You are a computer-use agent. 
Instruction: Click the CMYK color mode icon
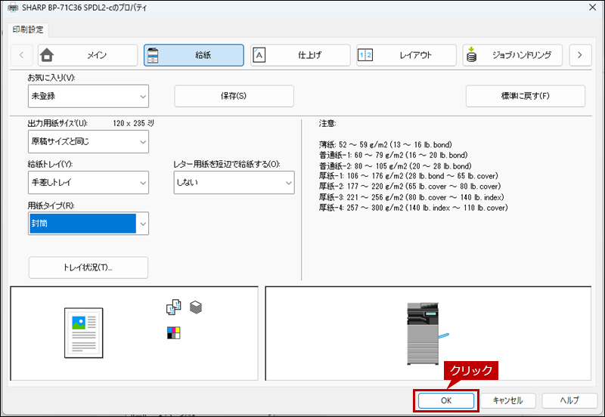tap(174, 332)
